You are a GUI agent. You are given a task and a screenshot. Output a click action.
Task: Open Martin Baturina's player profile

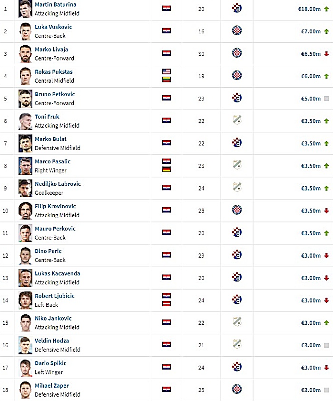coord(55,5)
